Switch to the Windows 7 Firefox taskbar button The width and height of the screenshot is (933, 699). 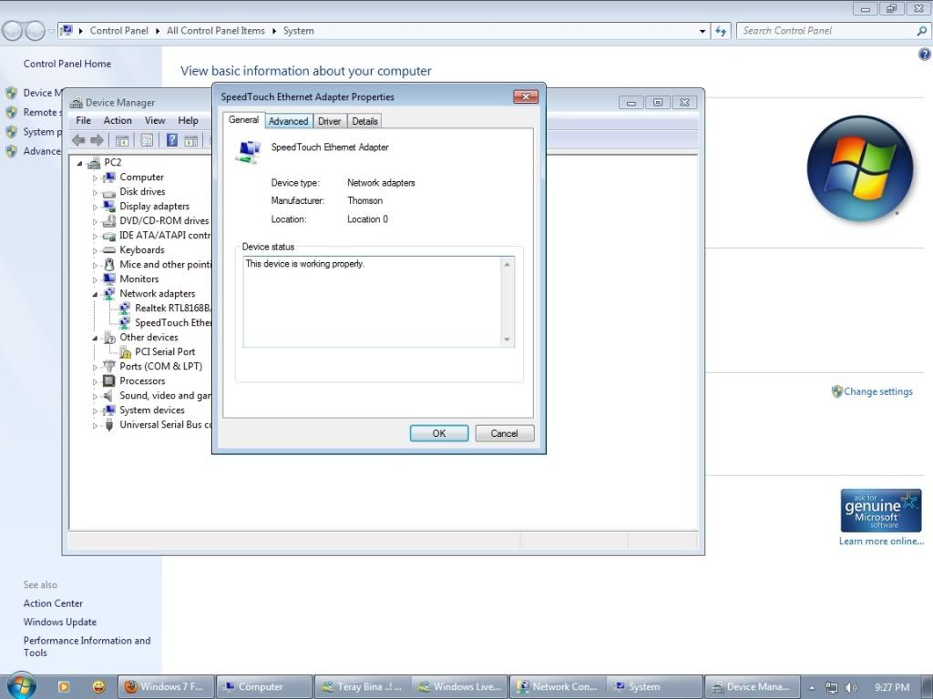tap(166, 687)
